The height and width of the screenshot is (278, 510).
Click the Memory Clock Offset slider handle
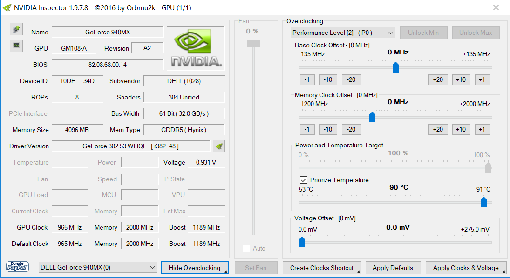(x=373, y=117)
